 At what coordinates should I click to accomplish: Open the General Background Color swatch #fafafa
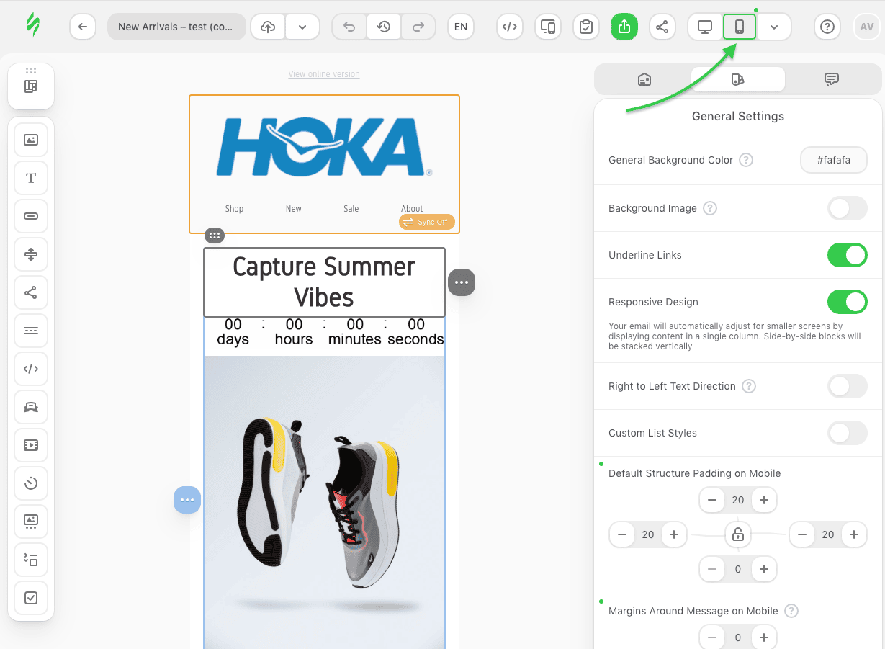click(x=833, y=159)
